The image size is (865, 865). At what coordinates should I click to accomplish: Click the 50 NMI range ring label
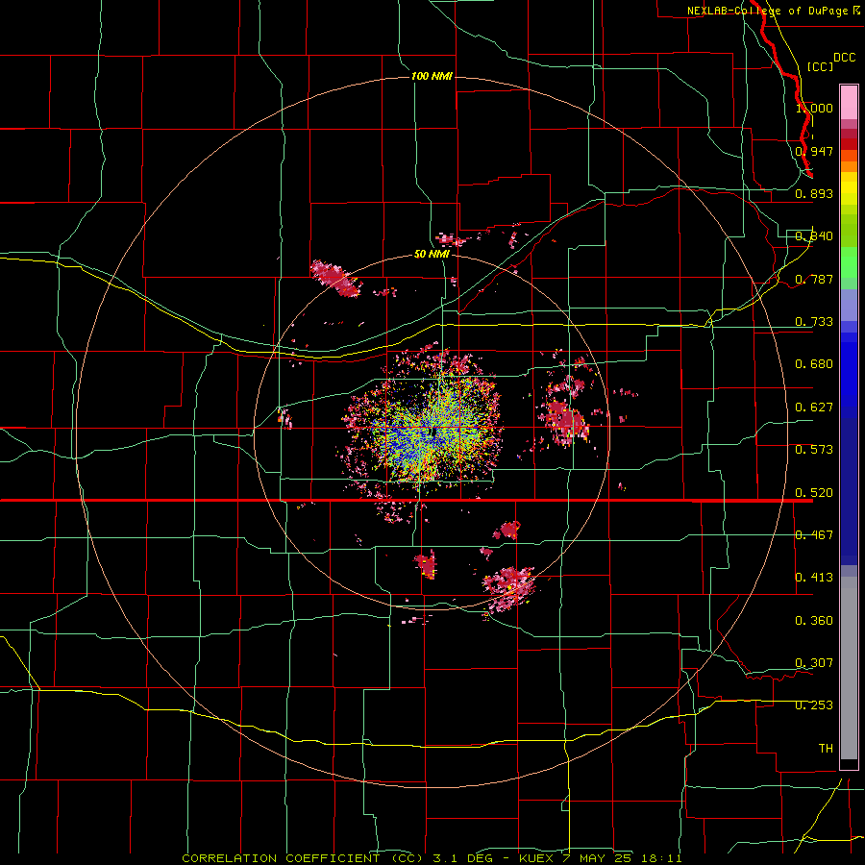point(432,254)
